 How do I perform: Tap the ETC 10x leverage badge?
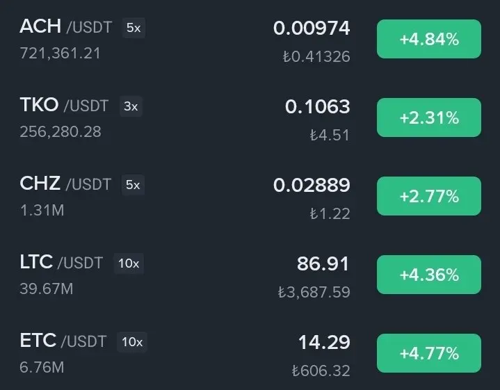[132, 342]
